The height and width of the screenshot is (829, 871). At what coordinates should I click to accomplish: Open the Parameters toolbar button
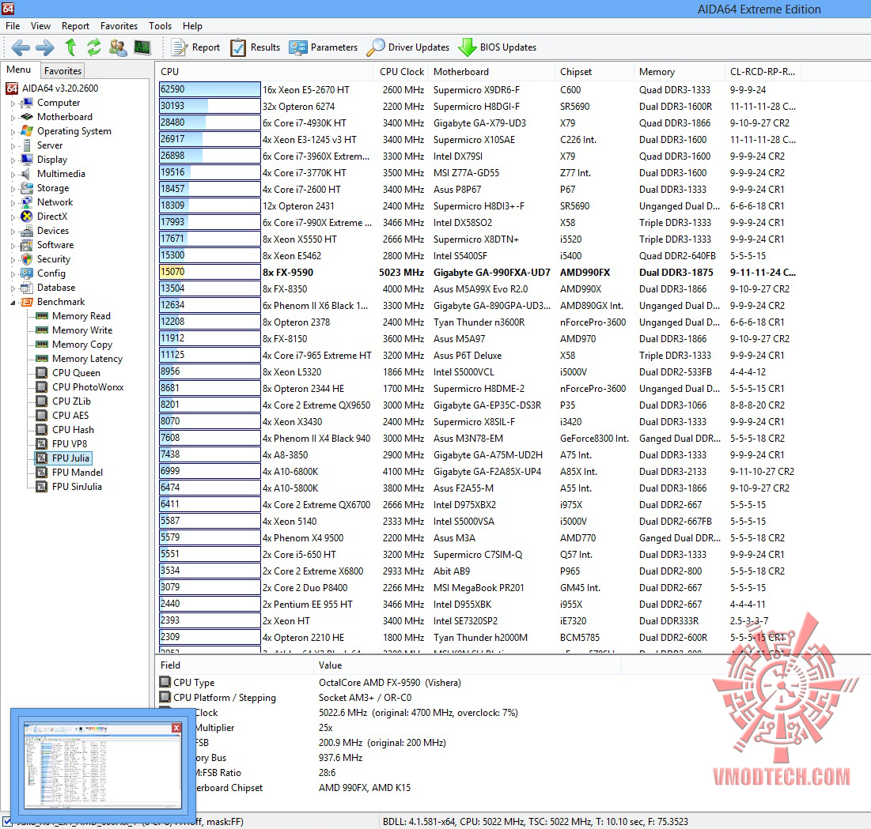(323, 47)
